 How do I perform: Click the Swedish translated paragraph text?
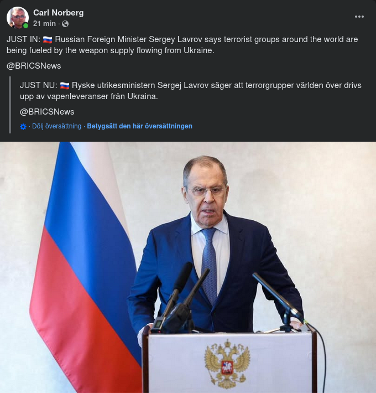(188, 91)
